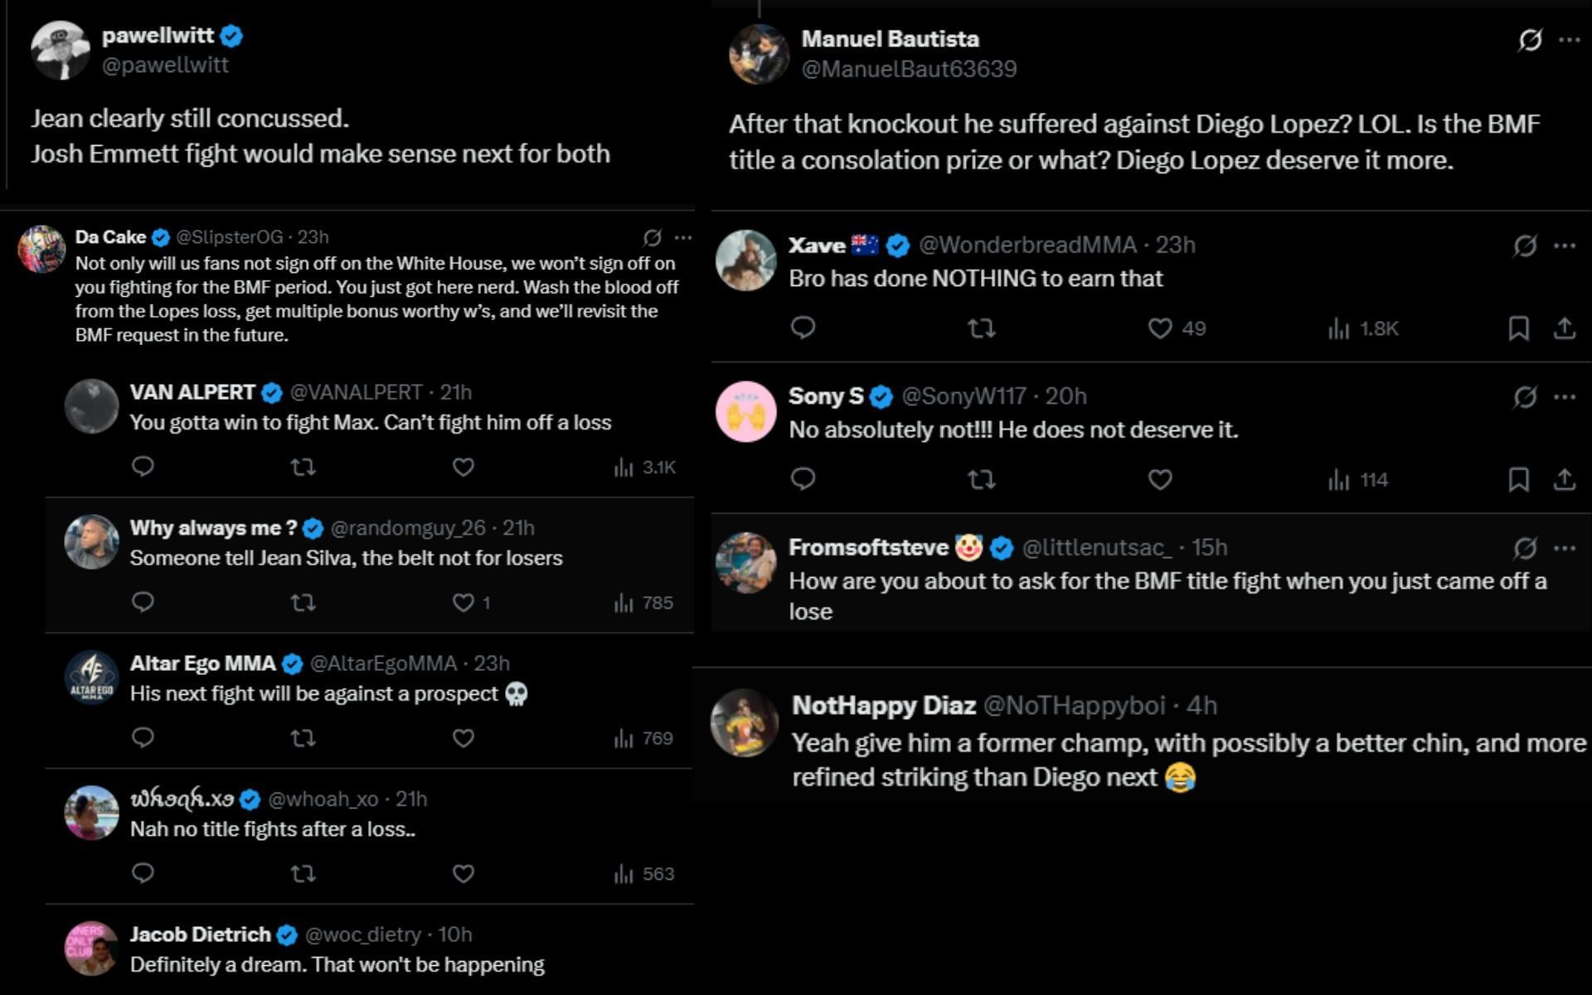1592x995 pixels.
Task: Bookmark Xave's reply
Action: tap(1518, 328)
